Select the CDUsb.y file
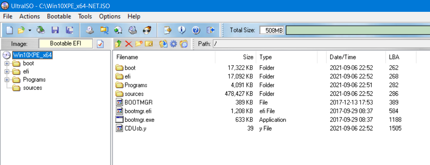The width and height of the screenshot is (430, 165). tap(135, 129)
